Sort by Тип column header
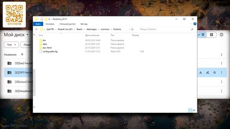The height and width of the screenshot is (129, 230). (112, 35)
